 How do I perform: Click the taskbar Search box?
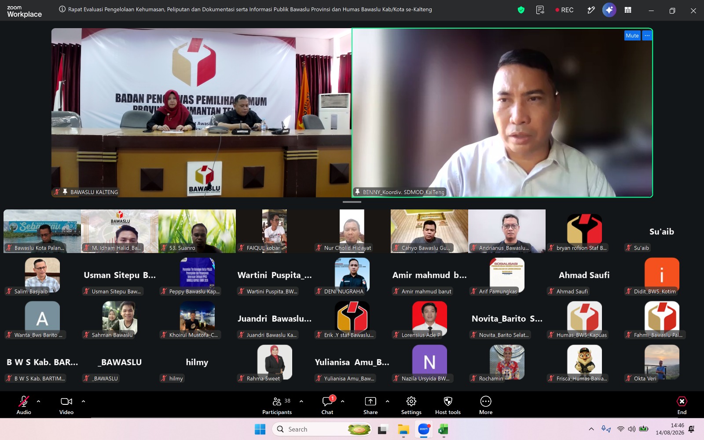322,429
